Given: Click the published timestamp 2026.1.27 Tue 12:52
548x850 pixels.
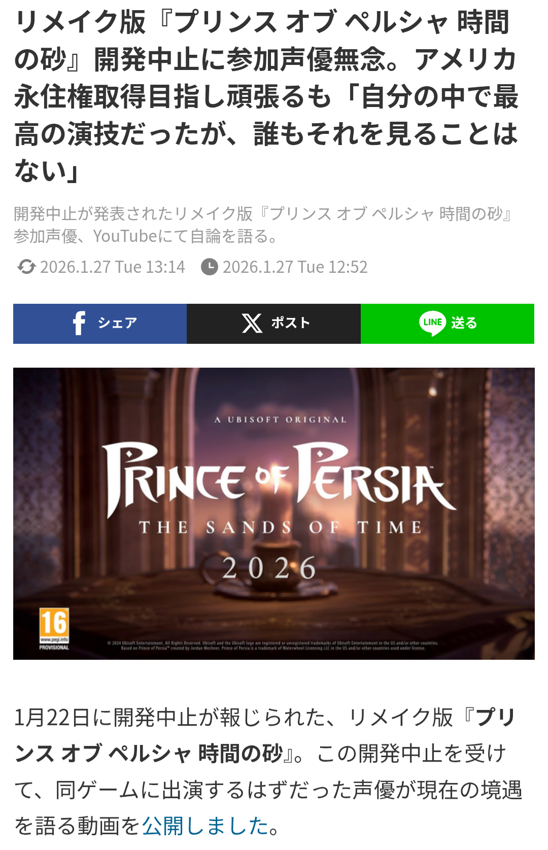Looking at the screenshot, I should [295, 267].
